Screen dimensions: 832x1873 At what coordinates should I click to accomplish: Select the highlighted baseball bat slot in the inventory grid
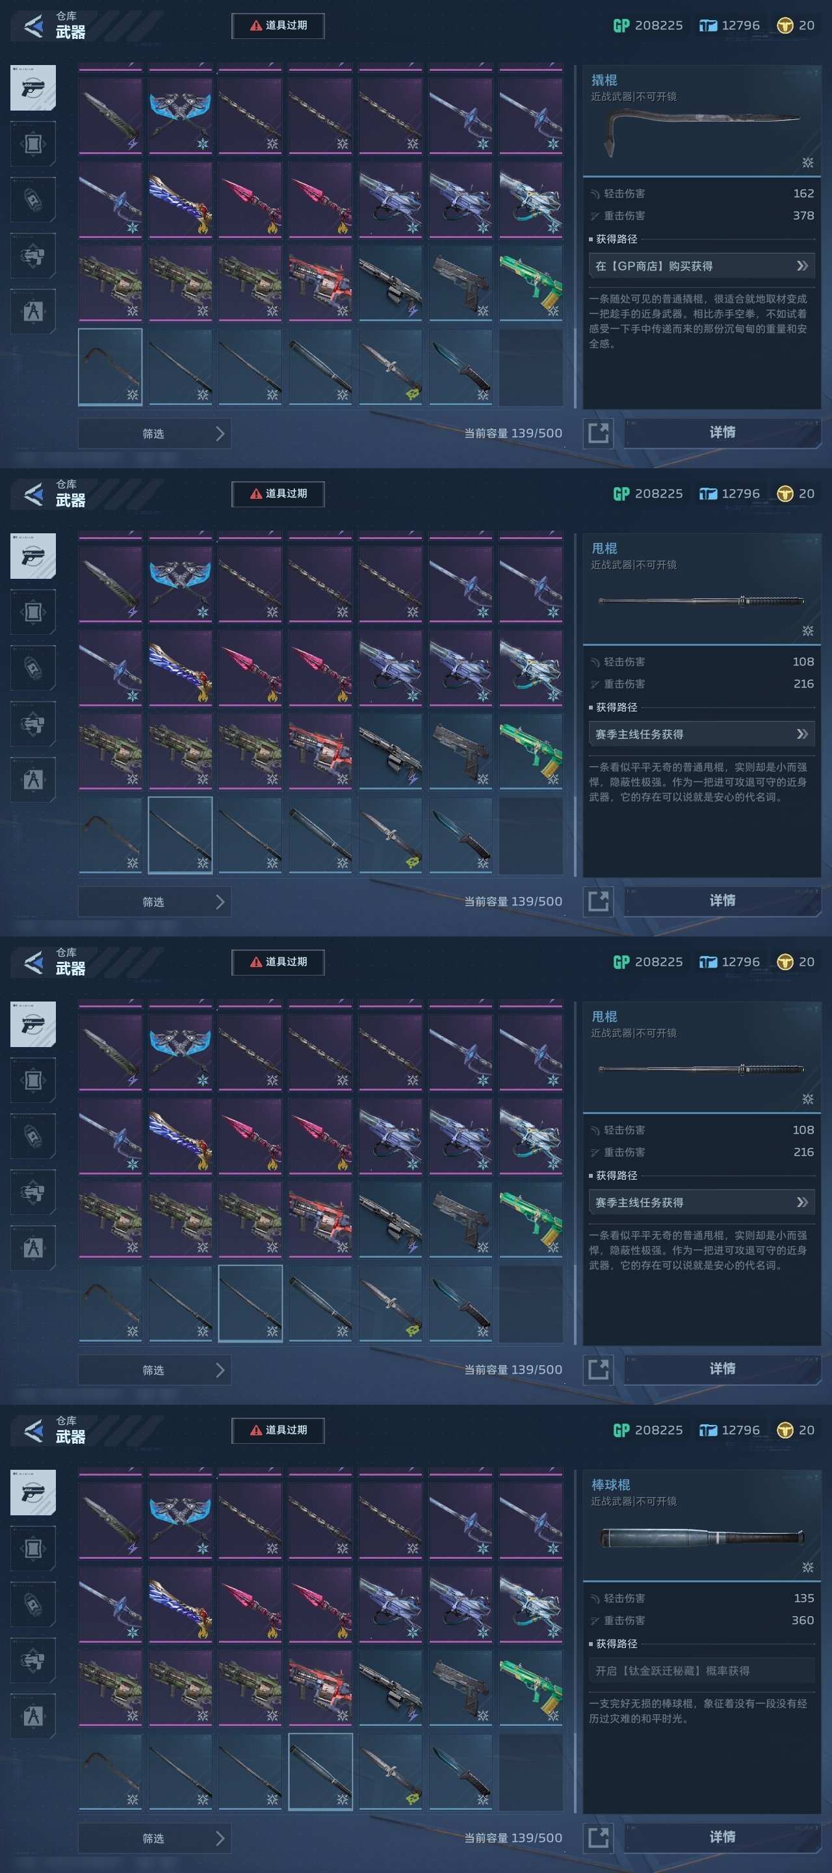click(x=320, y=1772)
